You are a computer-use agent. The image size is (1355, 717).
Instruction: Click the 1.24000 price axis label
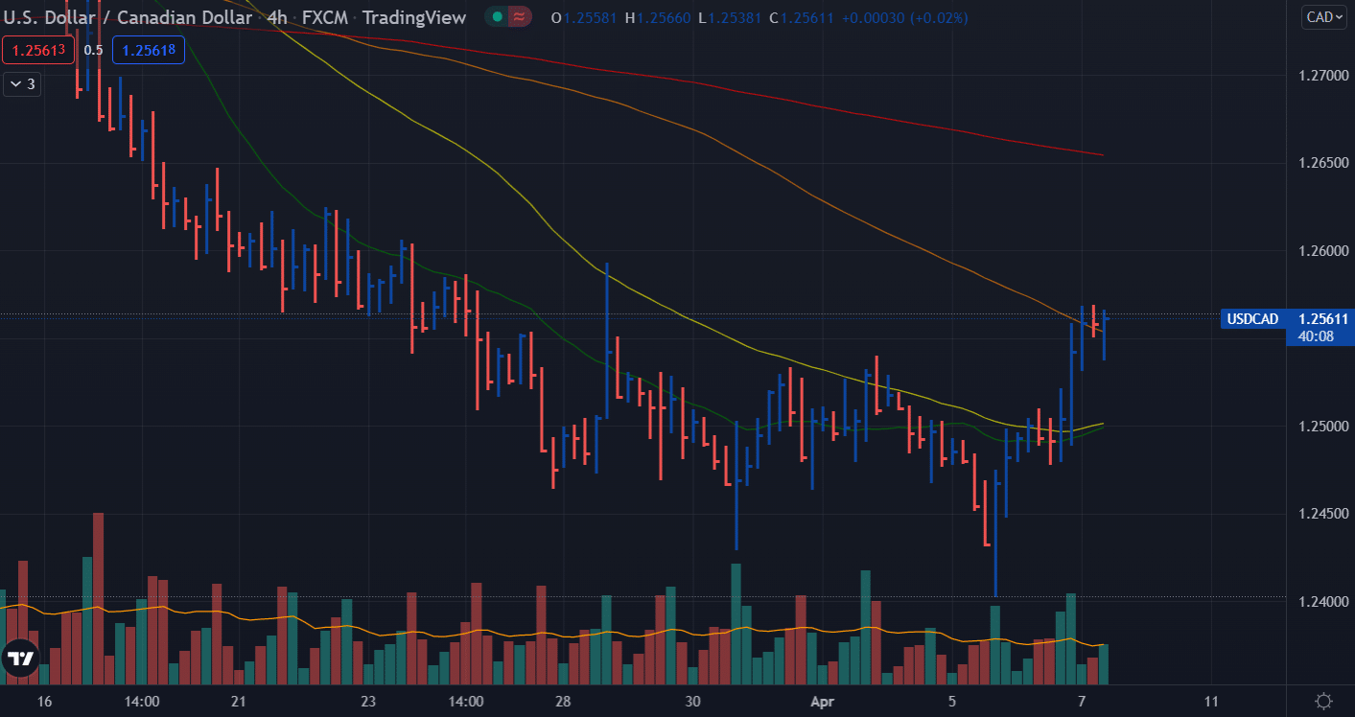pyautogui.click(x=1323, y=601)
